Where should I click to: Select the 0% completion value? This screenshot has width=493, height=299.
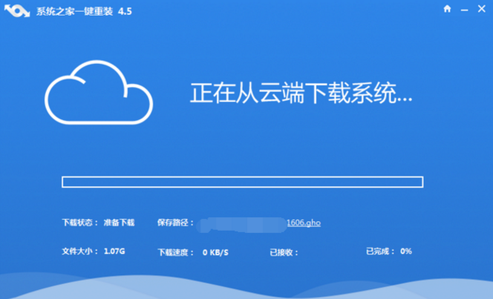pyautogui.click(x=406, y=252)
